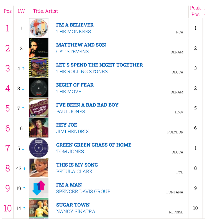Open TOM JONES artist link
205x219 pixels.
point(70,152)
